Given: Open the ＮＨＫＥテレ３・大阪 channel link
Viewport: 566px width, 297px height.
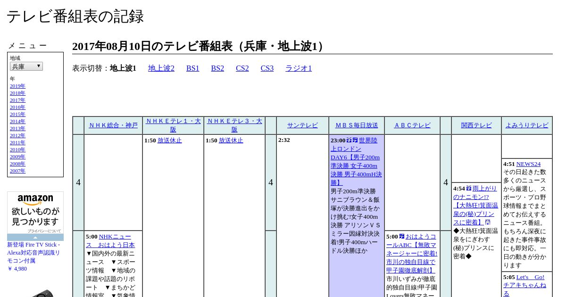Looking at the screenshot, I should (234, 125).
